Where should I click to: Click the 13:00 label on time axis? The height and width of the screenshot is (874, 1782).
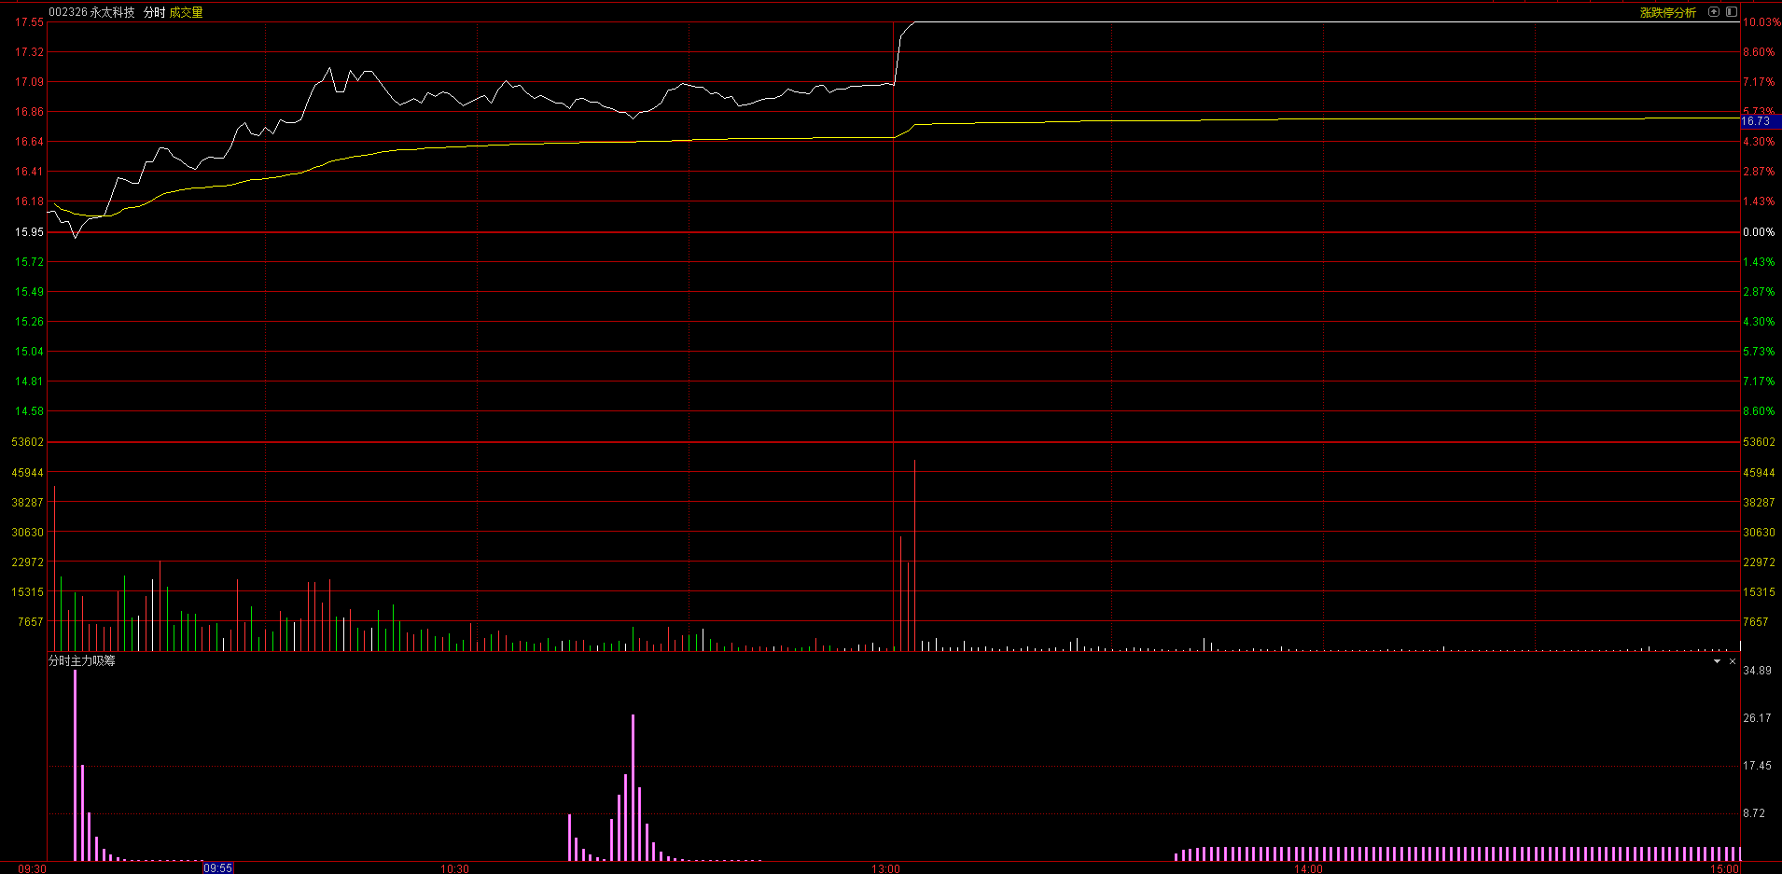(x=885, y=868)
